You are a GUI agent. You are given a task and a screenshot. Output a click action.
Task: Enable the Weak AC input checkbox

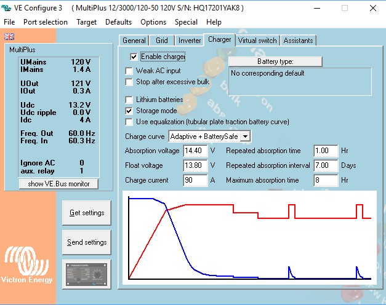(129, 71)
